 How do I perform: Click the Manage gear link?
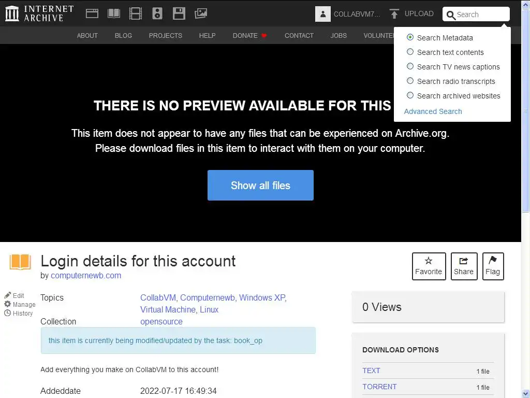pyautogui.click(x=20, y=304)
